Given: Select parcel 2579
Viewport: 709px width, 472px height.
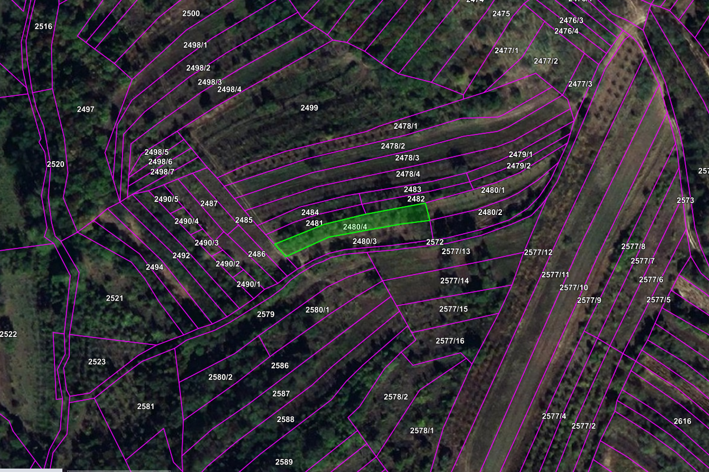Looking at the screenshot, I should [265, 314].
